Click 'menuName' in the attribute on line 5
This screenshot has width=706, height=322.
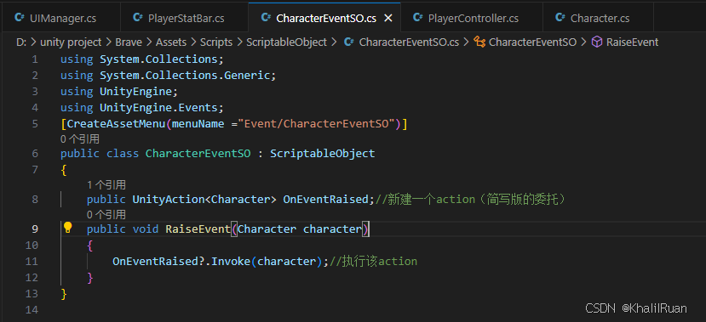198,123
